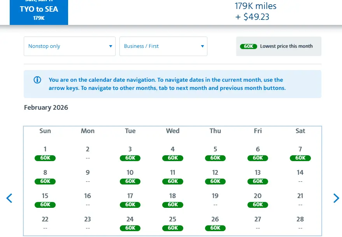Select February 1 with 60K fare
This screenshot has height=237, width=342.
[x=45, y=153]
